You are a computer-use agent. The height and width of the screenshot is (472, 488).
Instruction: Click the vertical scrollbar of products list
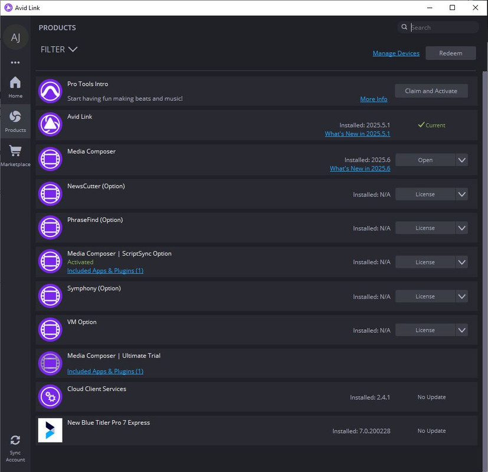coord(484,271)
